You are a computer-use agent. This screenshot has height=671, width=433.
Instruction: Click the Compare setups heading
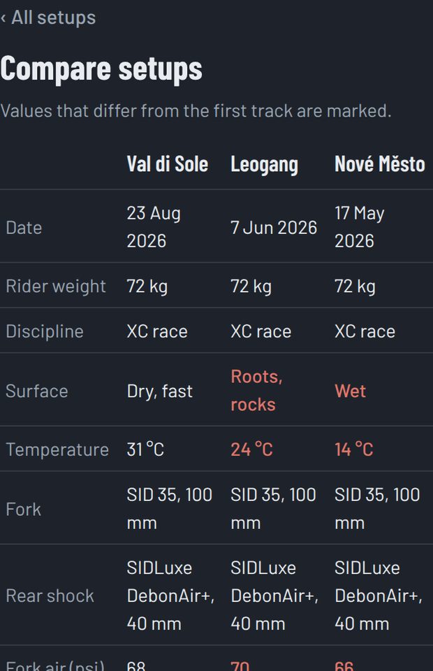click(x=101, y=69)
